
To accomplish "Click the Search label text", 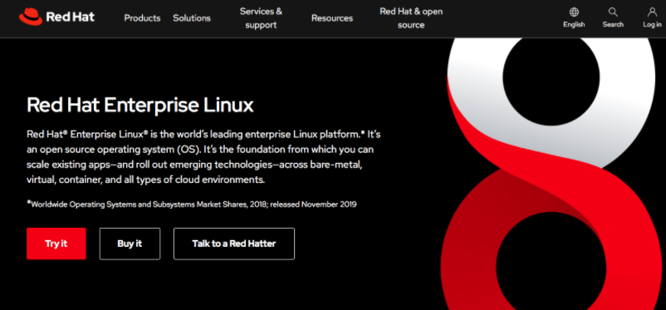I will click(613, 25).
